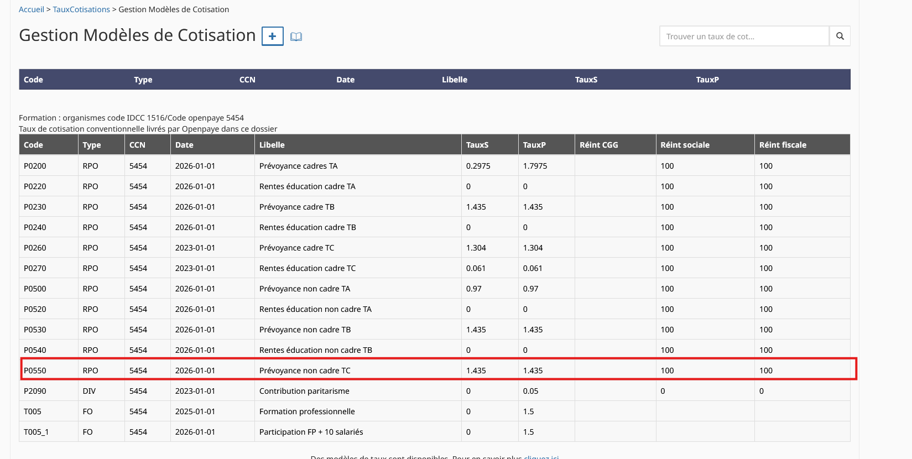Click Libelle header in top dark bar
Viewport: 912px width, 459px height.
(455, 80)
